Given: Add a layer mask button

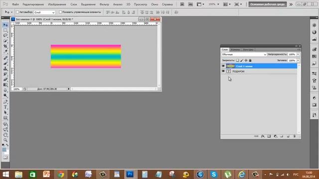Looking at the screenshot, I should click(269, 136).
